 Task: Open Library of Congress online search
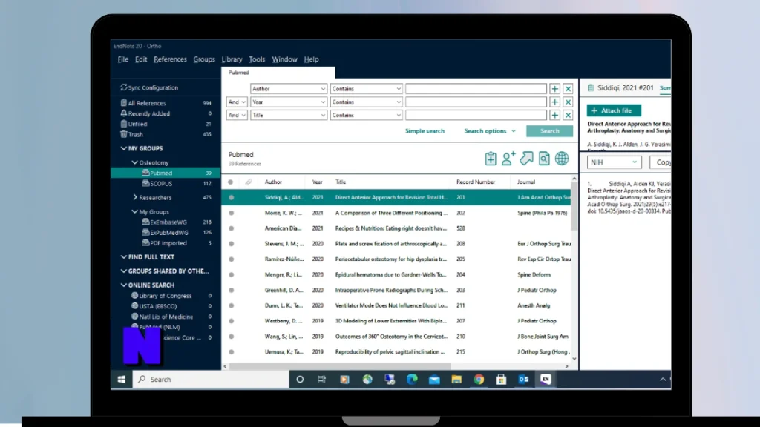[166, 296]
